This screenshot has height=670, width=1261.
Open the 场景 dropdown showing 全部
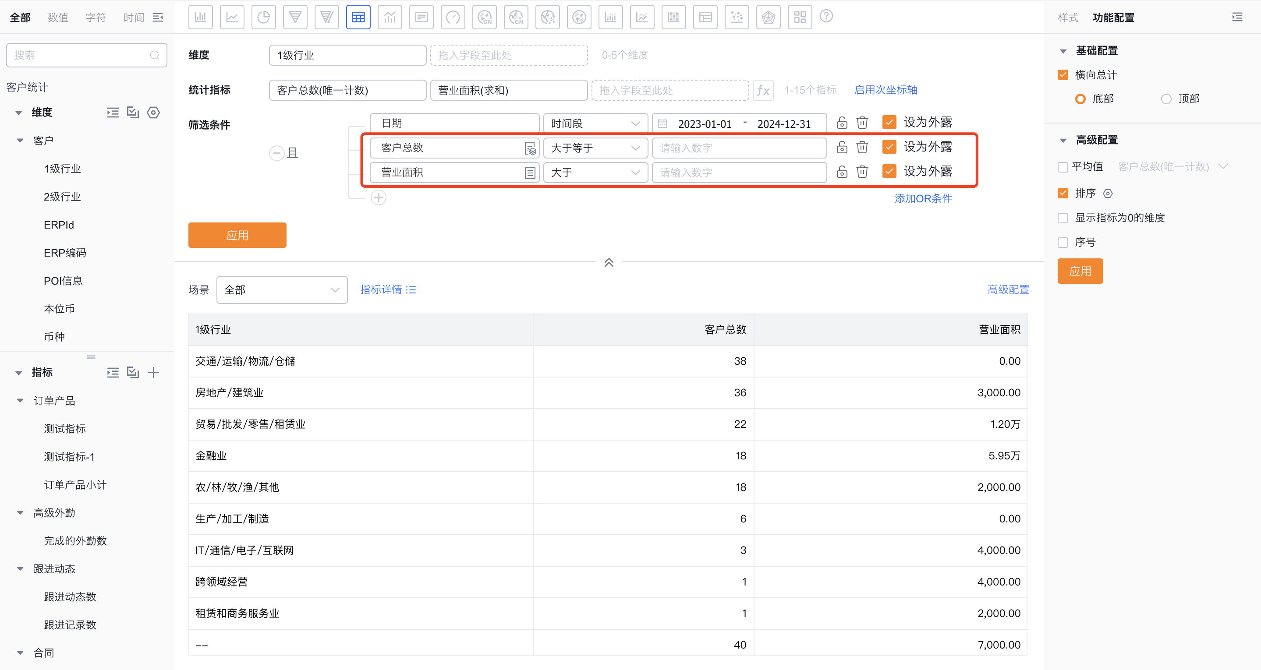click(x=282, y=289)
